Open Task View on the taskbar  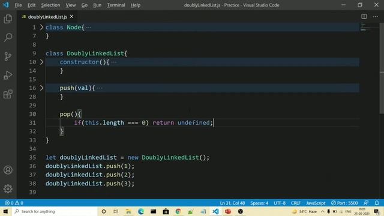(116, 211)
